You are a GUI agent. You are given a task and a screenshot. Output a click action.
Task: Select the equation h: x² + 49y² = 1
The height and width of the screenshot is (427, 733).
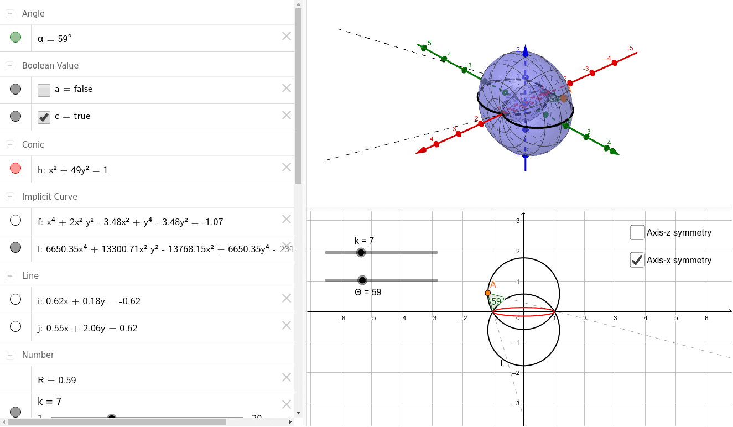pyautogui.click(x=73, y=170)
